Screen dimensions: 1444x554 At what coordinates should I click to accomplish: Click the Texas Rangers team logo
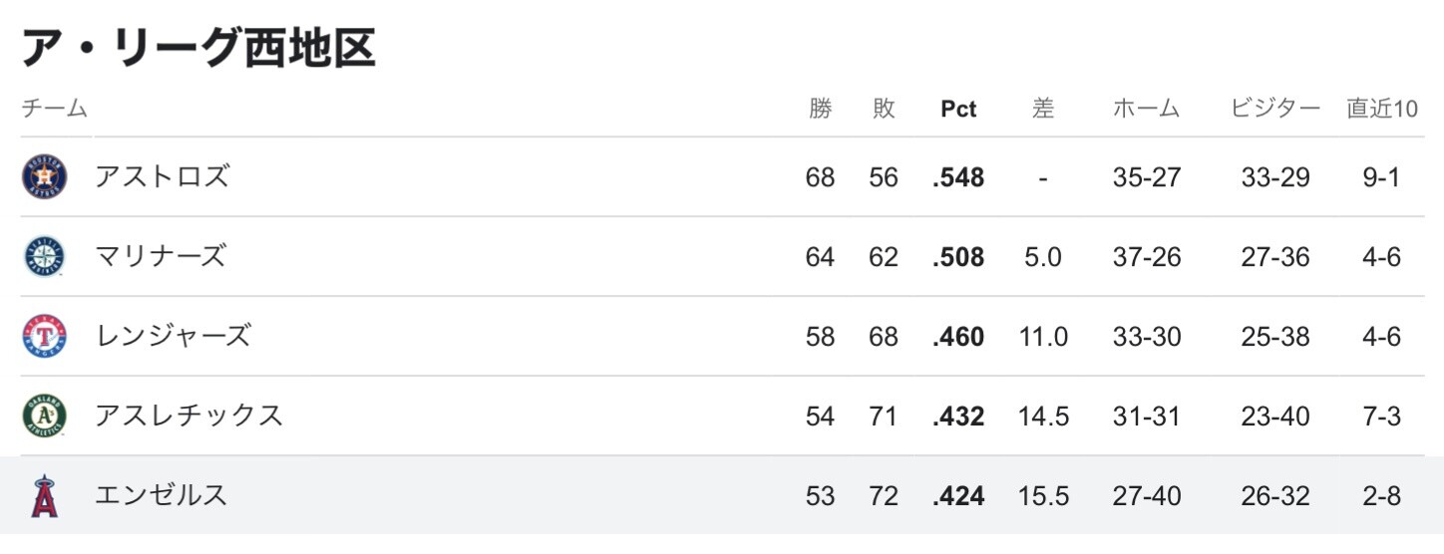[44, 337]
